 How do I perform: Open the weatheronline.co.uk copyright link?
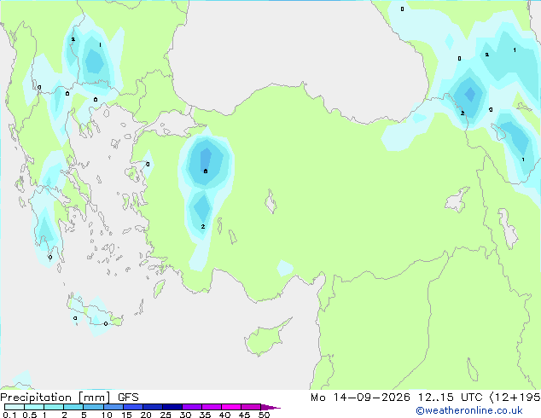tap(469, 410)
